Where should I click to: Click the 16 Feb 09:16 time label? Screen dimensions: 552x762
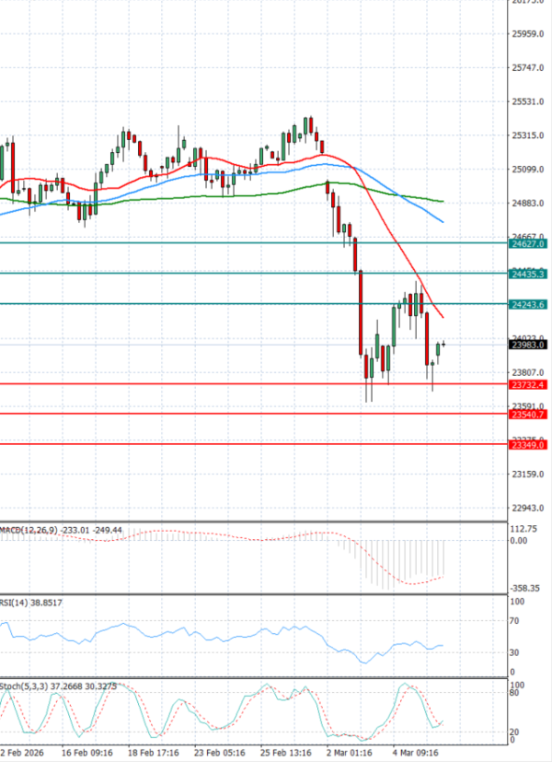click(87, 753)
